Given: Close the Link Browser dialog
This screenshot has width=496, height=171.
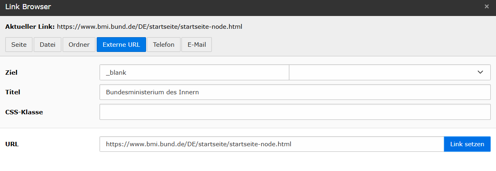Looking at the screenshot, I should [x=486, y=6].
